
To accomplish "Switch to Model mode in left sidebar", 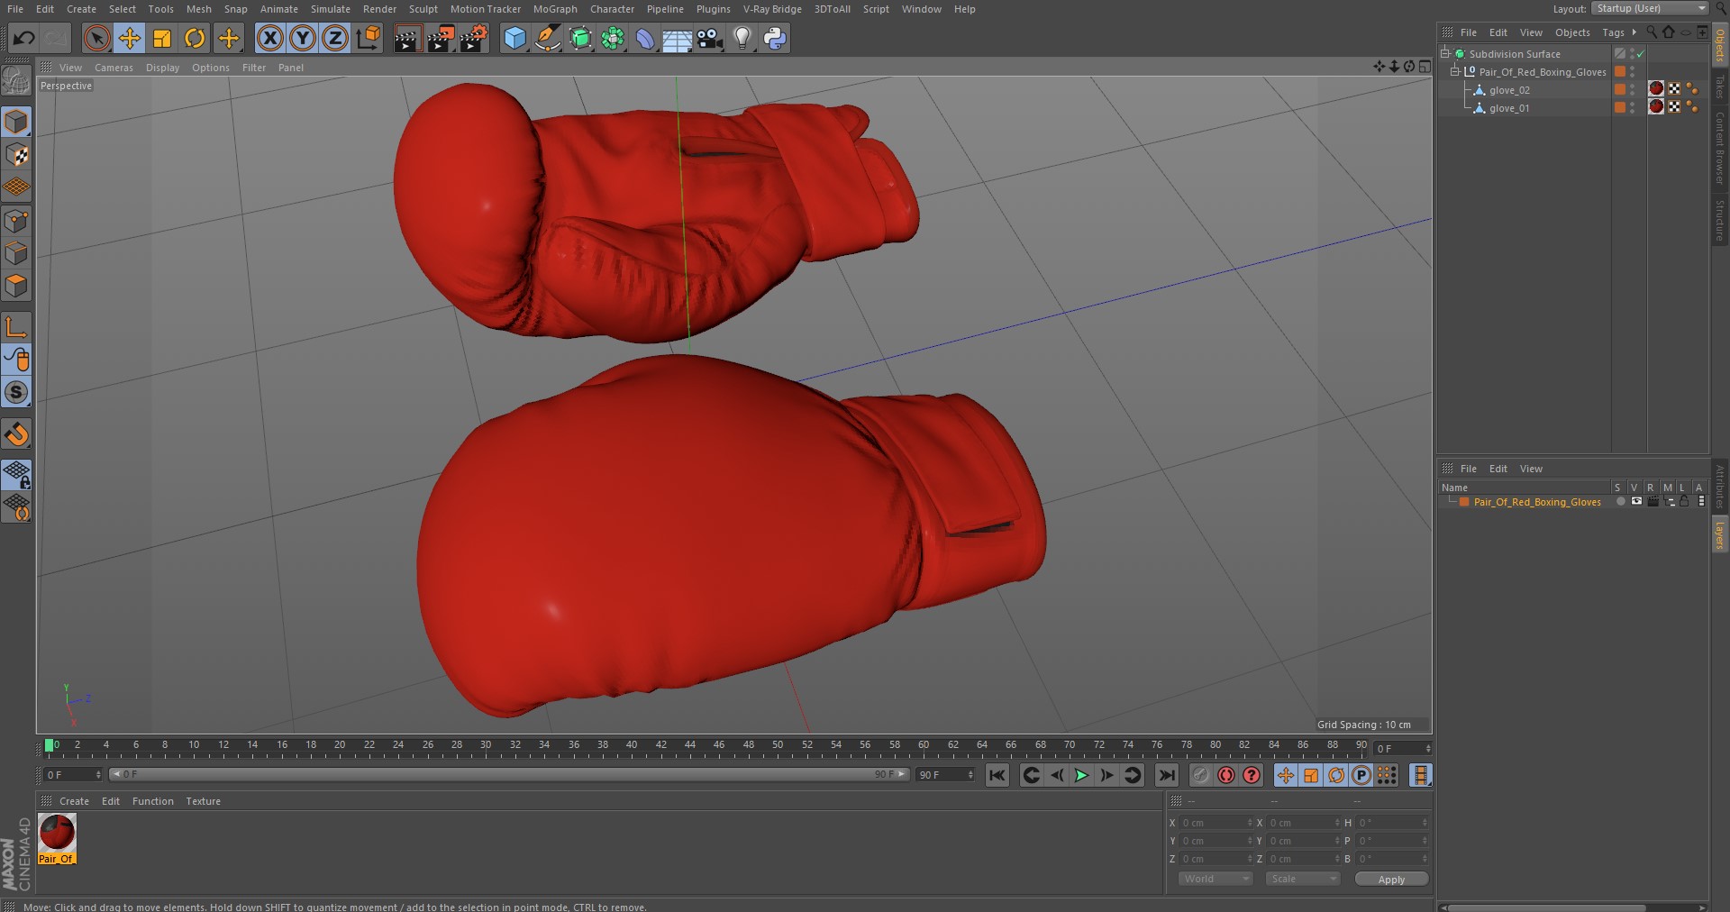I will pyautogui.click(x=16, y=122).
